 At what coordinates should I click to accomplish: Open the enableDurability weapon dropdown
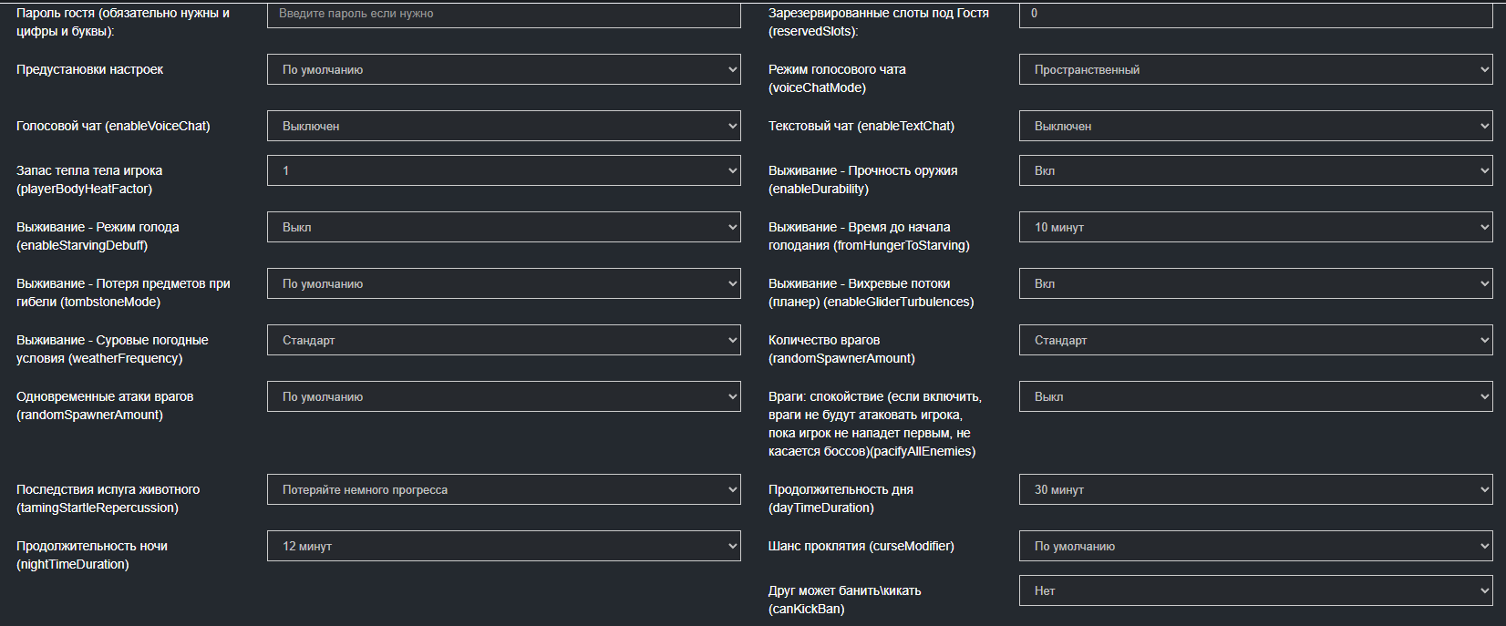click(x=1254, y=171)
